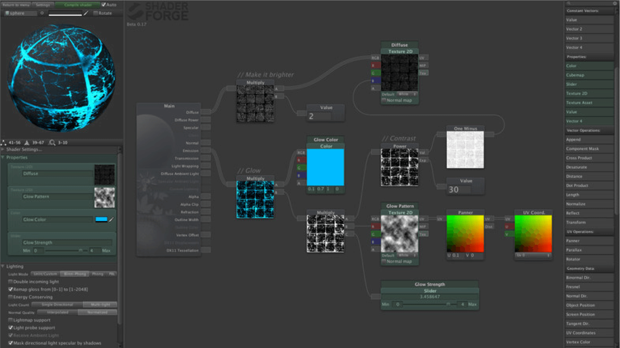
Task: Click the Diffuse texture thumbnail in Properties
Action: (104, 175)
